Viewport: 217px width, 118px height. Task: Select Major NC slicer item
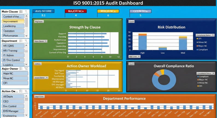coord(15,74)
